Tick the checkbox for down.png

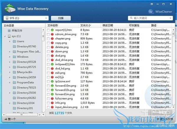[48, 52]
